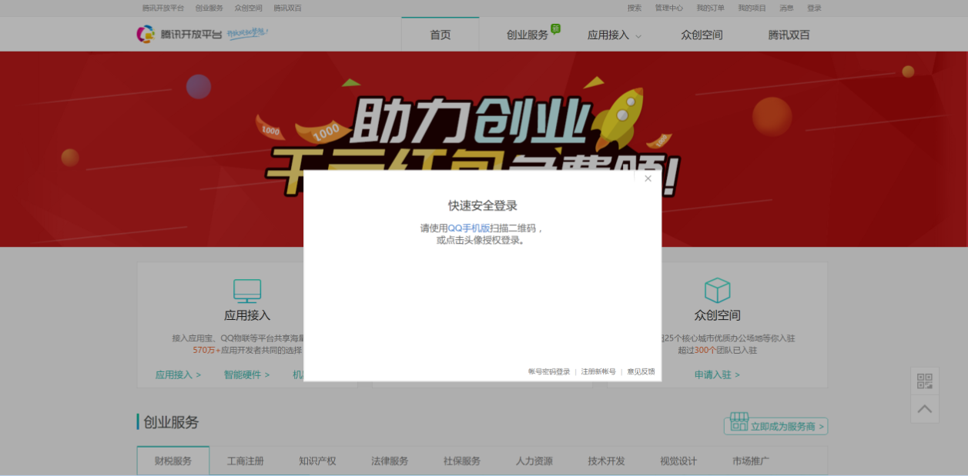Open 应用接入 in main navigation

point(608,35)
